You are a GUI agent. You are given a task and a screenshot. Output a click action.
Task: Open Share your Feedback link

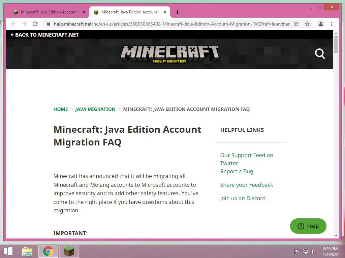click(246, 185)
